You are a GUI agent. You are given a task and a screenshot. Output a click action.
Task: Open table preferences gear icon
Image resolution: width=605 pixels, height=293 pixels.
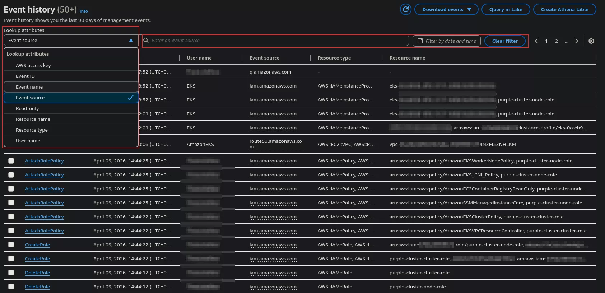(x=591, y=41)
